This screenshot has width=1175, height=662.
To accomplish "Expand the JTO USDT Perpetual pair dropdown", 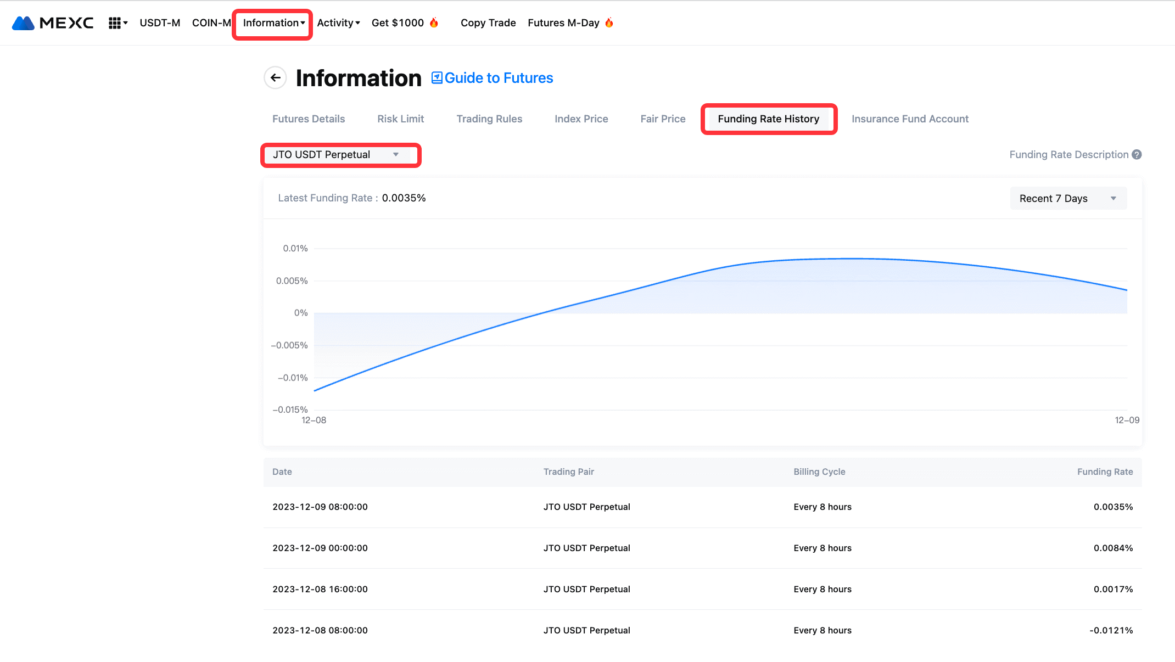I will pos(336,155).
